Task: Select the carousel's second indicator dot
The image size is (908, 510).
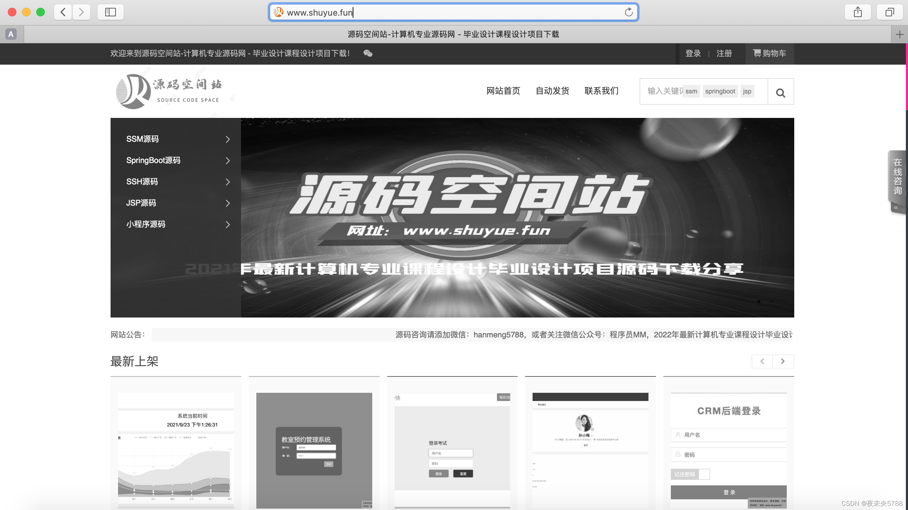Action: (771, 302)
